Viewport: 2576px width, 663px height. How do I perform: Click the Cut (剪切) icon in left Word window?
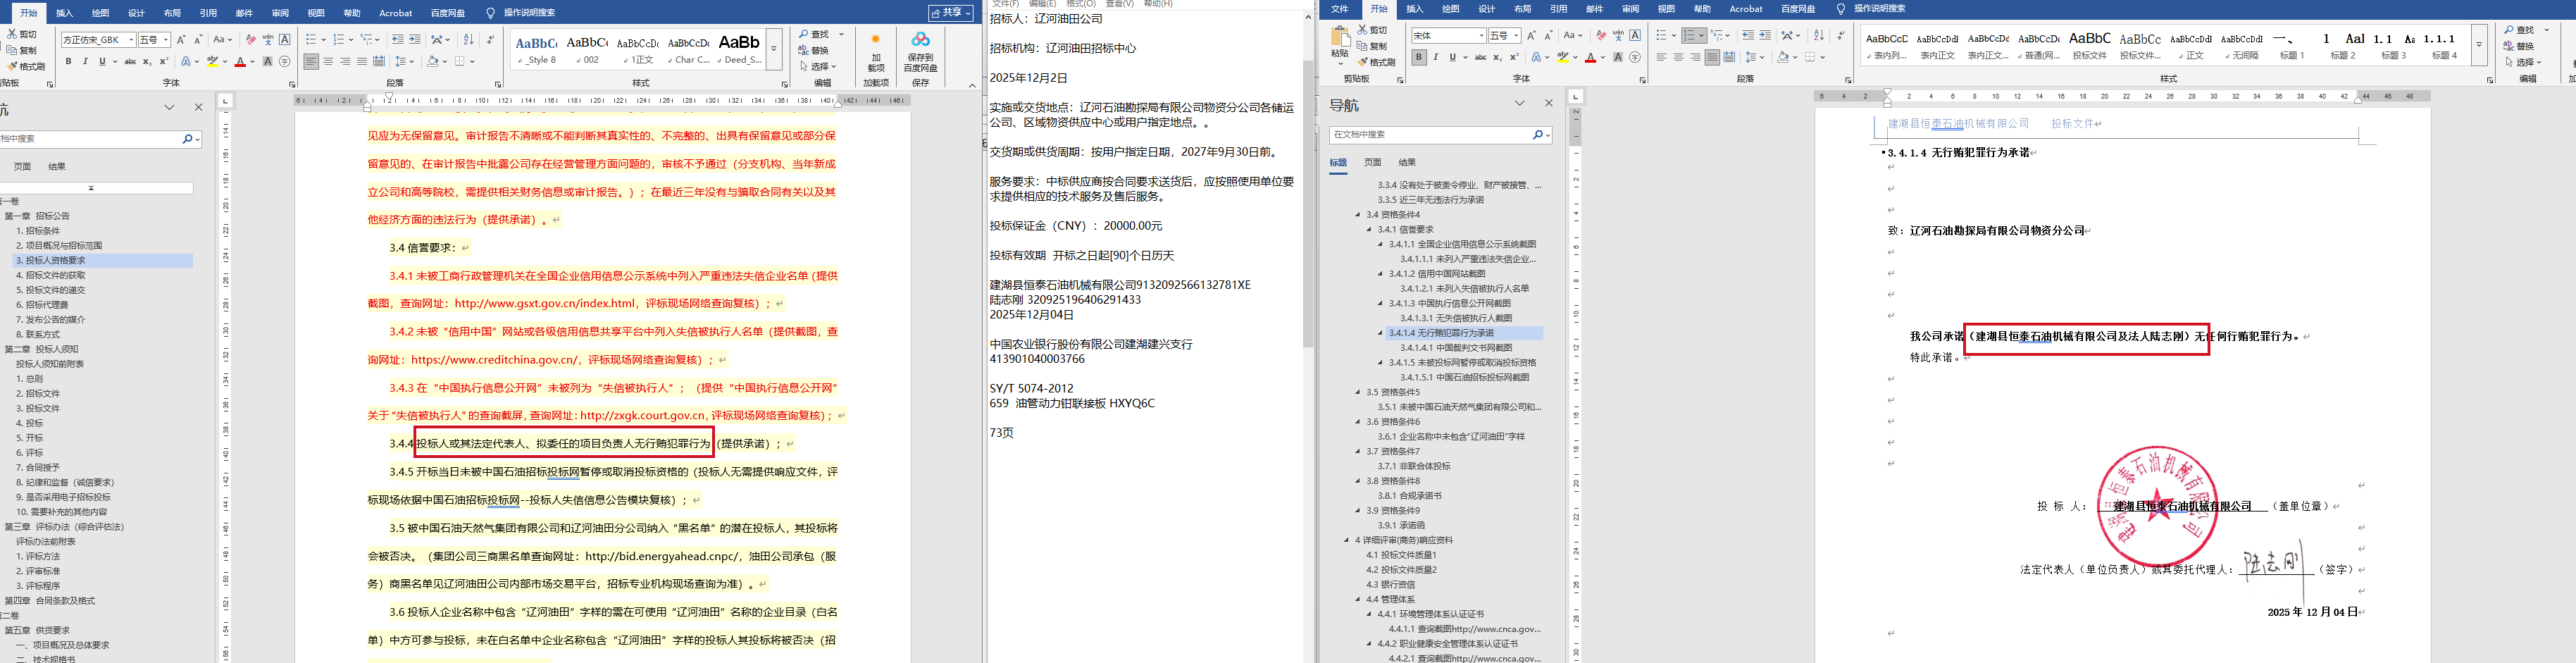pyautogui.click(x=11, y=34)
